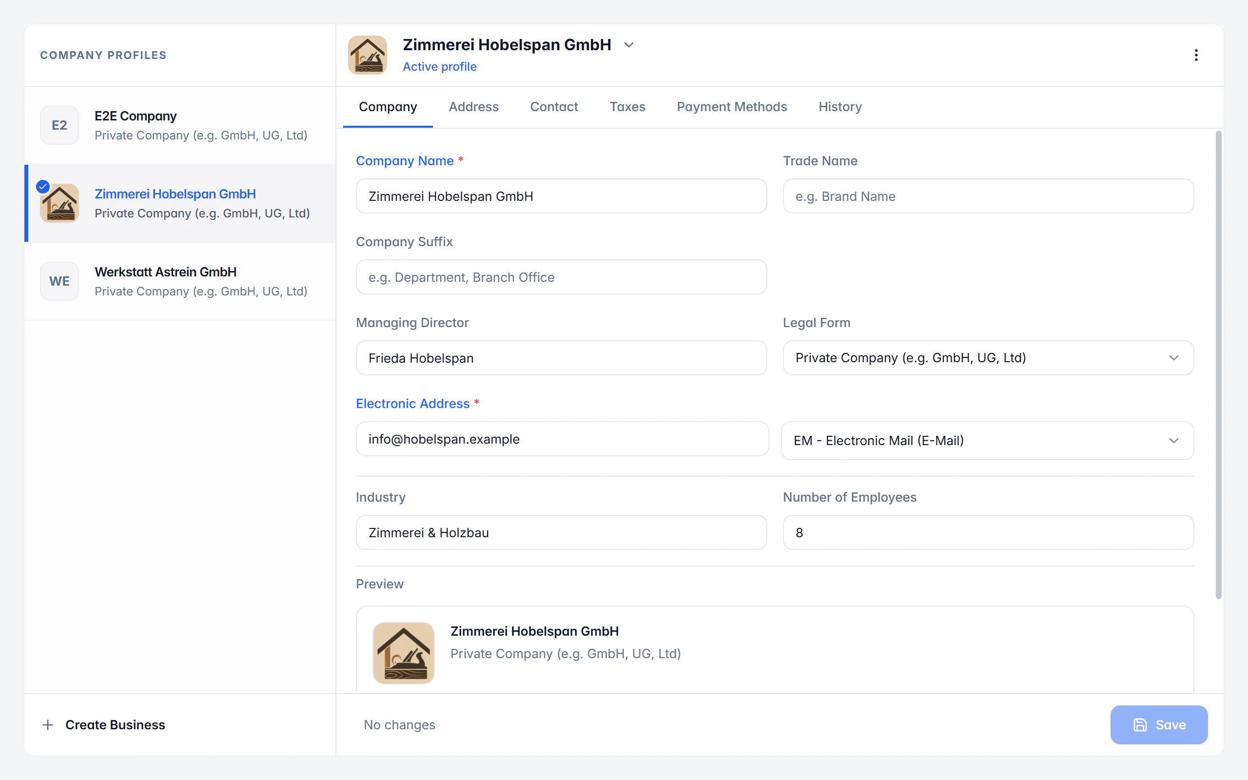Click the Save button
Viewport: 1248px width, 780px height.
click(1159, 725)
